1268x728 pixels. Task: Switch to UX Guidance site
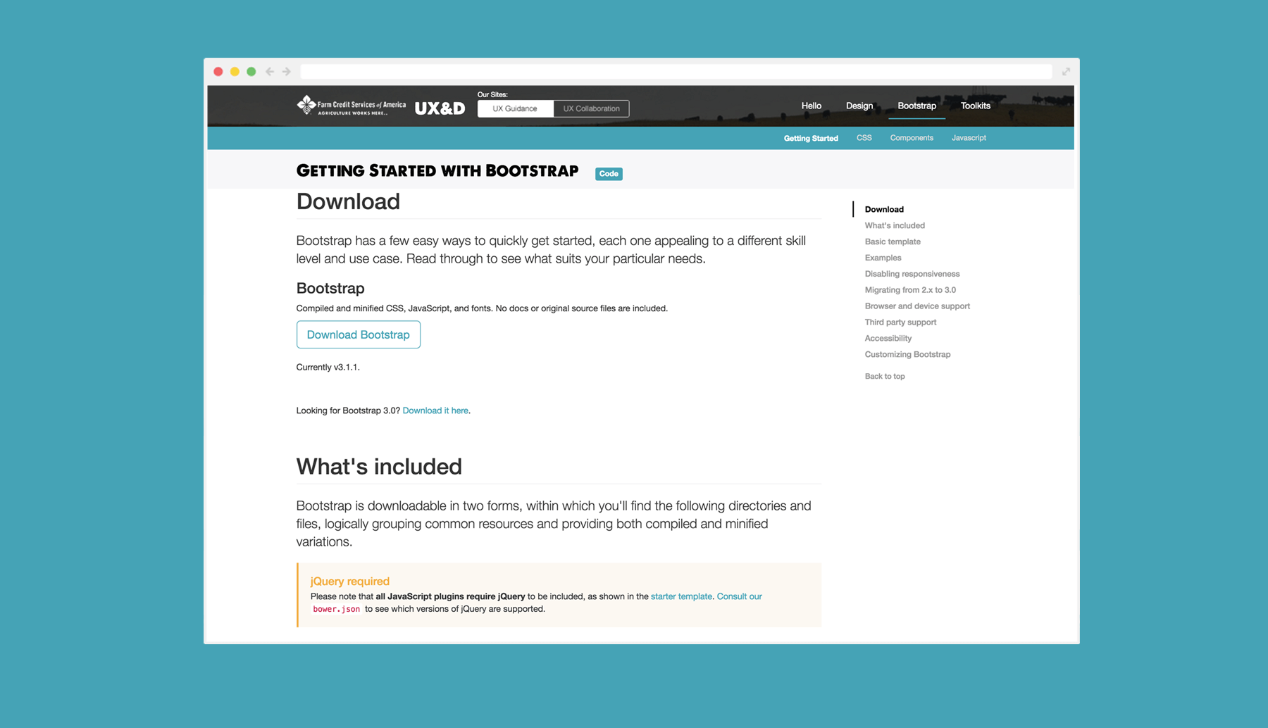[515, 108]
